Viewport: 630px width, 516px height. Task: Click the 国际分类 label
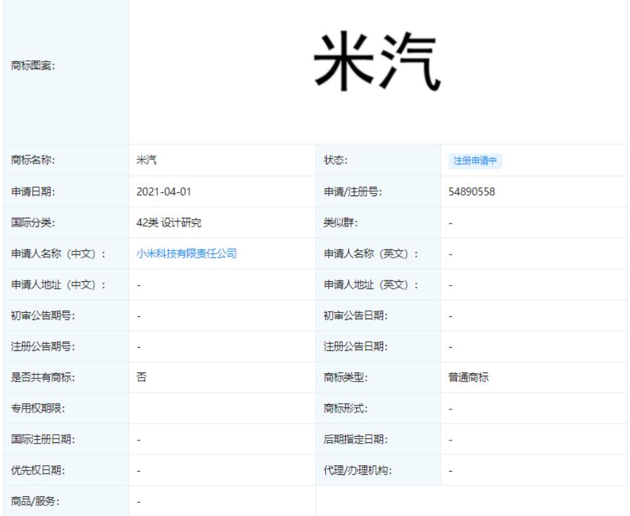[33, 223]
